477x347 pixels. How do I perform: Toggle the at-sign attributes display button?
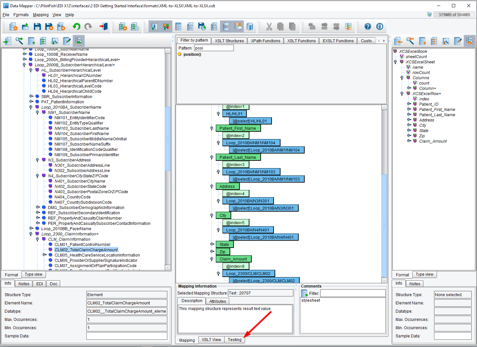click(x=226, y=27)
